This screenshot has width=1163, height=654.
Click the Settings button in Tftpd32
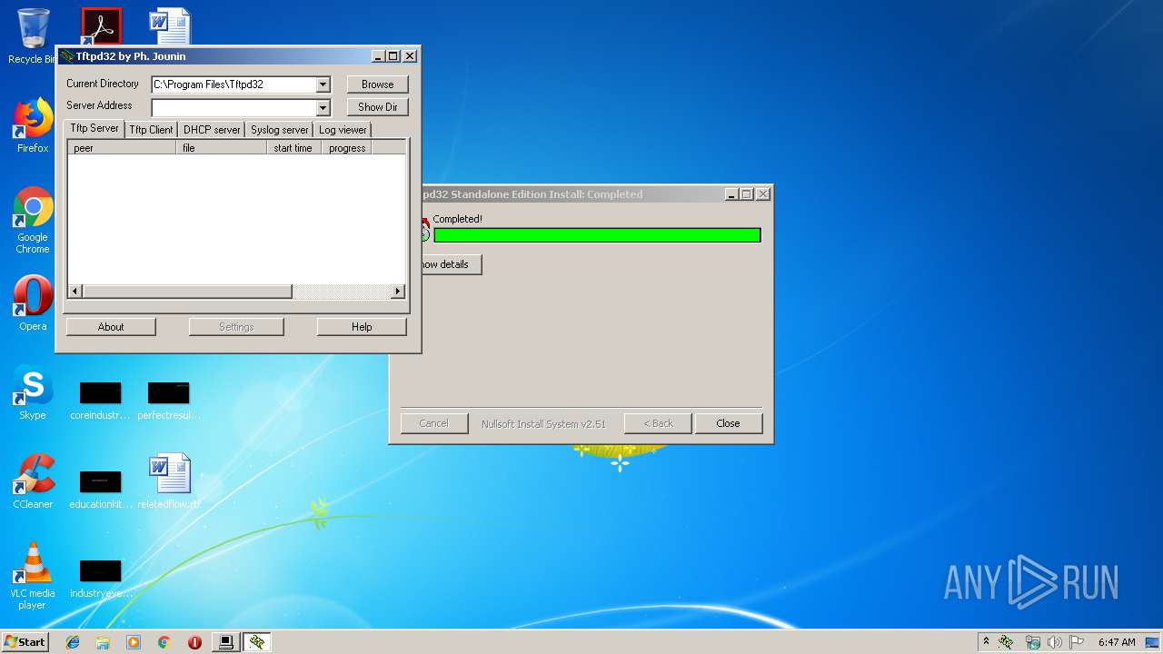click(236, 327)
